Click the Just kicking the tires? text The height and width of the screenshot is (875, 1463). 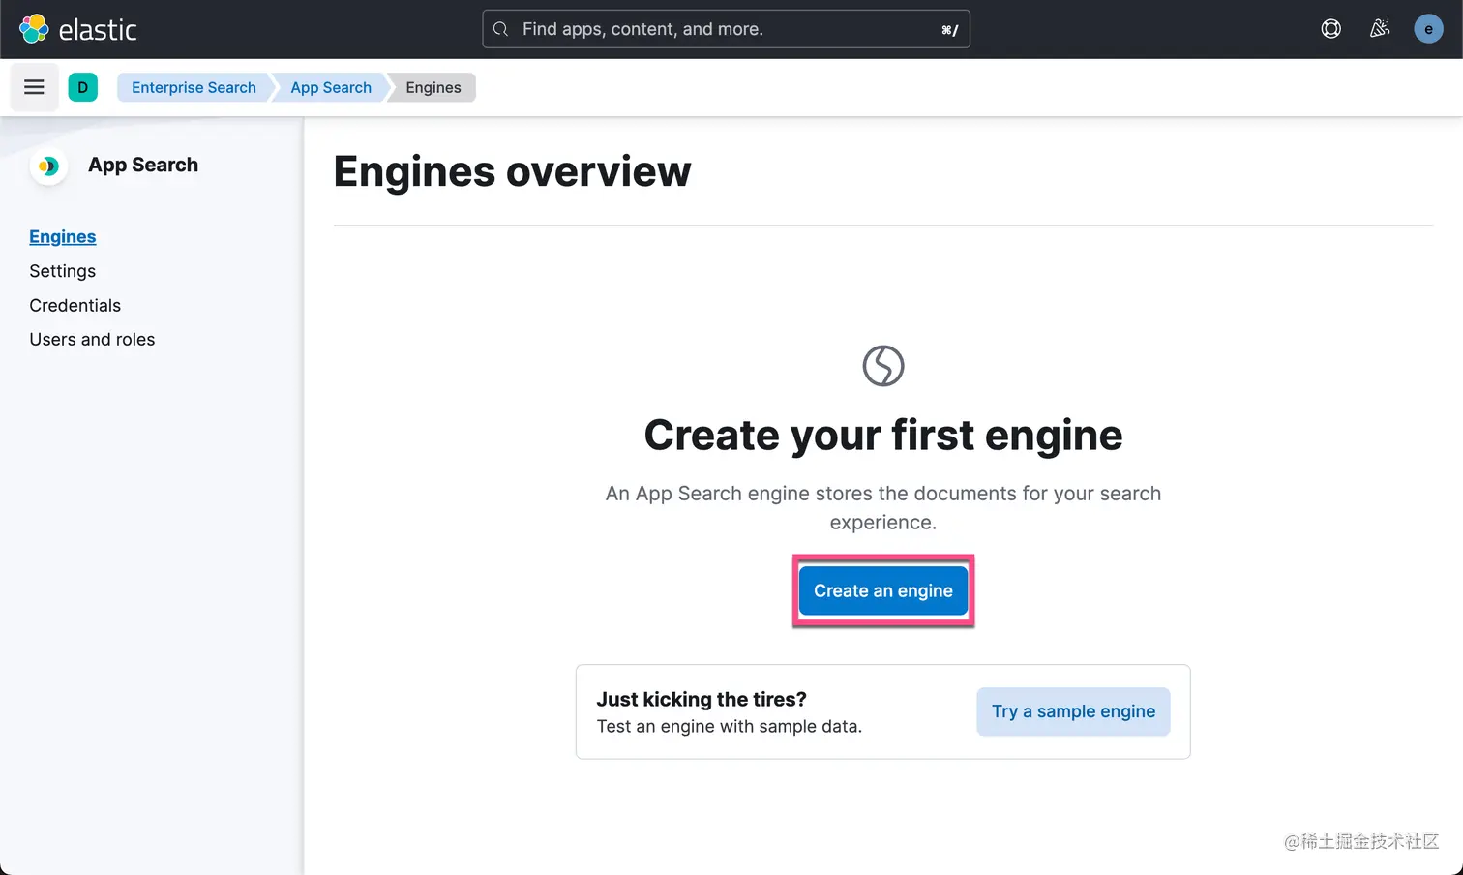702,699
